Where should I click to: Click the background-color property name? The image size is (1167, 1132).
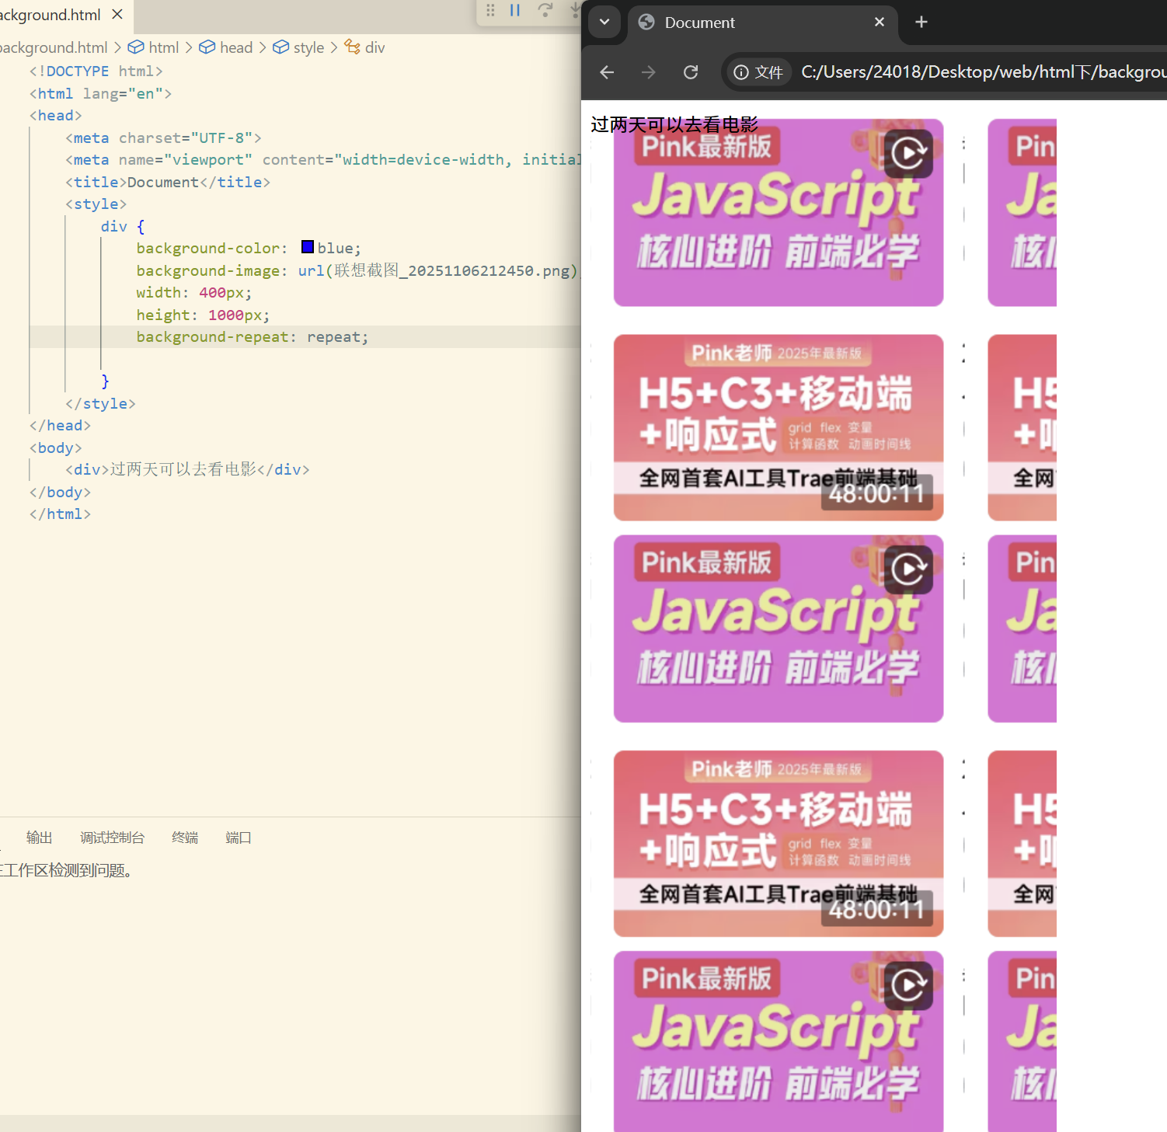click(x=208, y=248)
